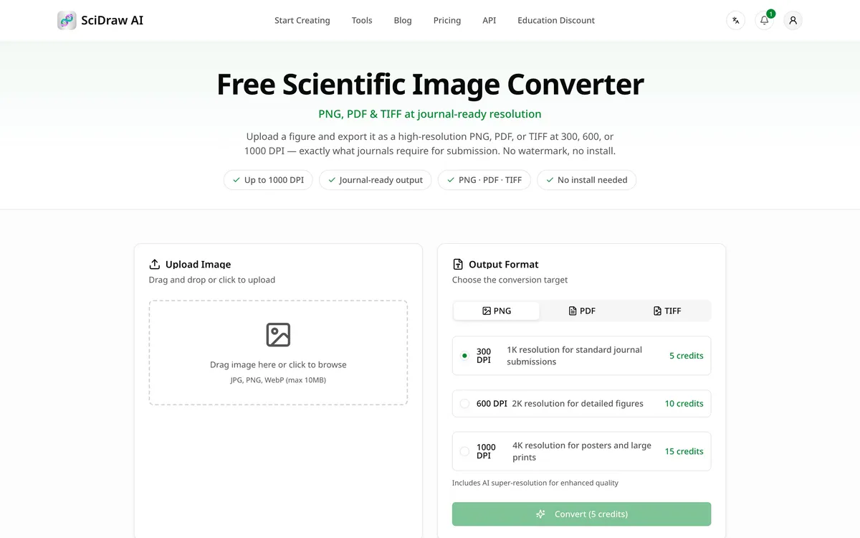Click the 15 credits label
Image resolution: width=860 pixels, height=538 pixels.
click(x=684, y=451)
